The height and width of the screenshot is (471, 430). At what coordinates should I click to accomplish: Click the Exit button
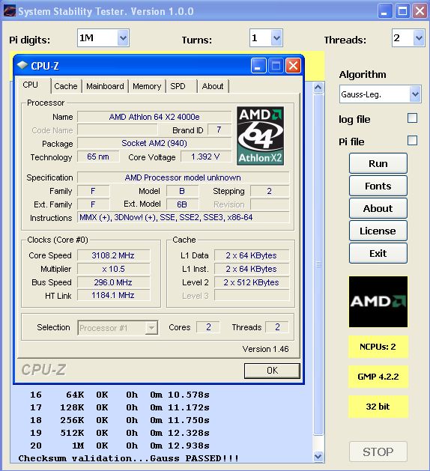(x=378, y=253)
